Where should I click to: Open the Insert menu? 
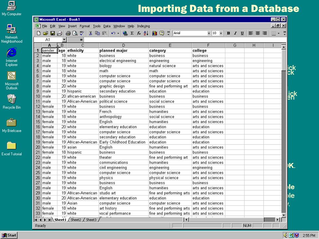72,26
